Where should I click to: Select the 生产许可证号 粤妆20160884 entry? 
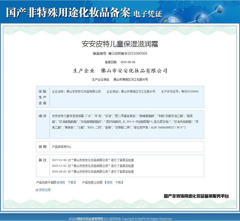tap(180, 92)
